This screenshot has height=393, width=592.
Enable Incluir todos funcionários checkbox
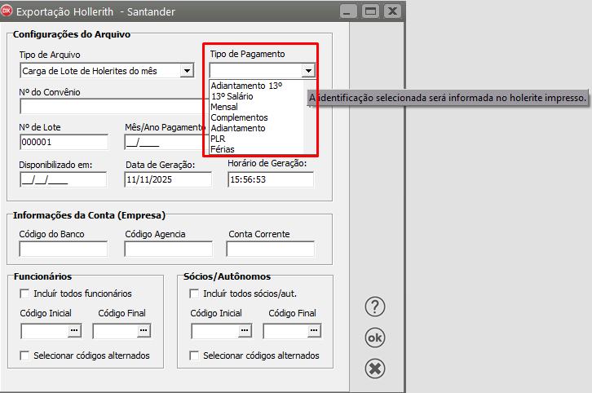pyautogui.click(x=24, y=294)
